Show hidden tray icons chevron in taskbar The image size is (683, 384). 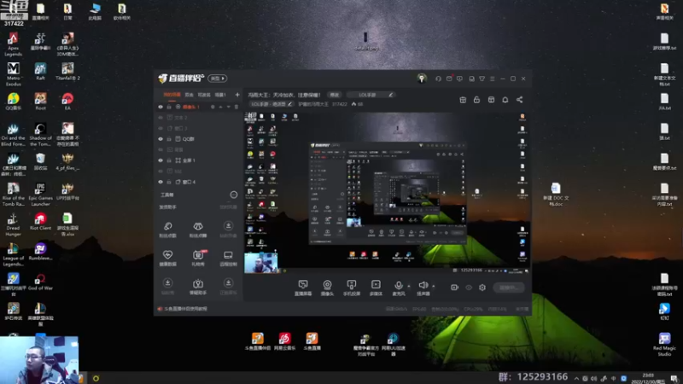[x=576, y=378]
